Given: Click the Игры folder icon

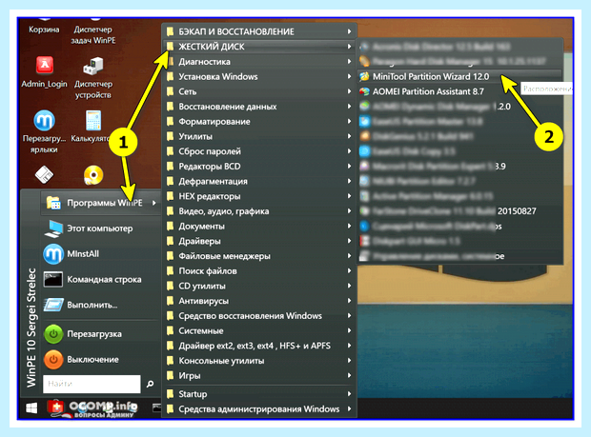Looking at the screenshot, I should (x=171, y=376).
